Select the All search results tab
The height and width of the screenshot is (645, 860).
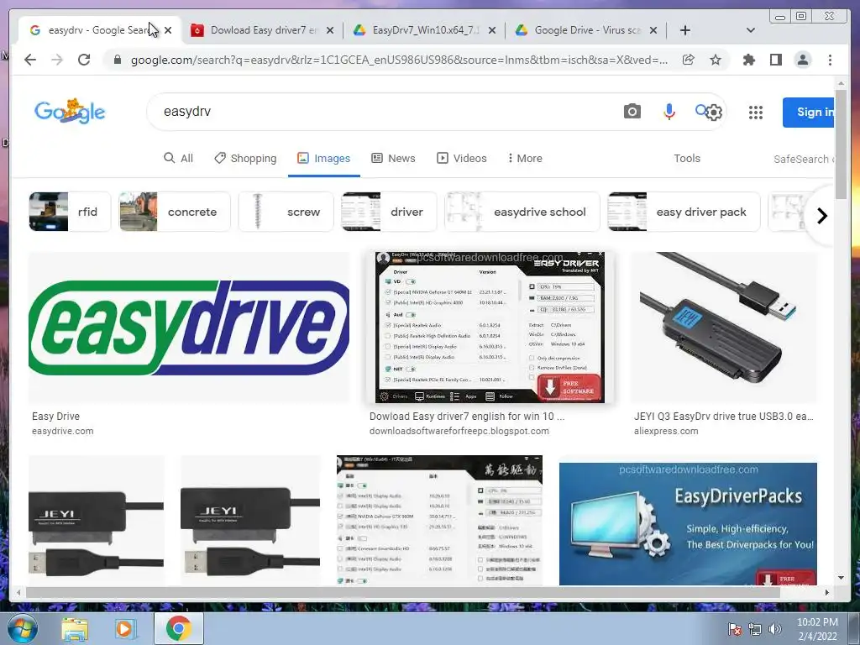tap(179, 158)
